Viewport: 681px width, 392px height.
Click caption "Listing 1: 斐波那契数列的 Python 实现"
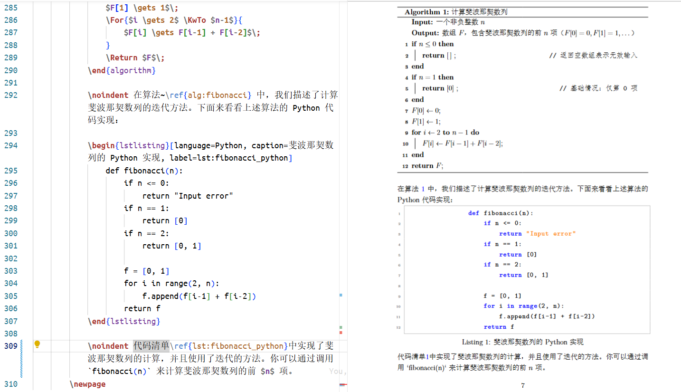click(523, 342)
